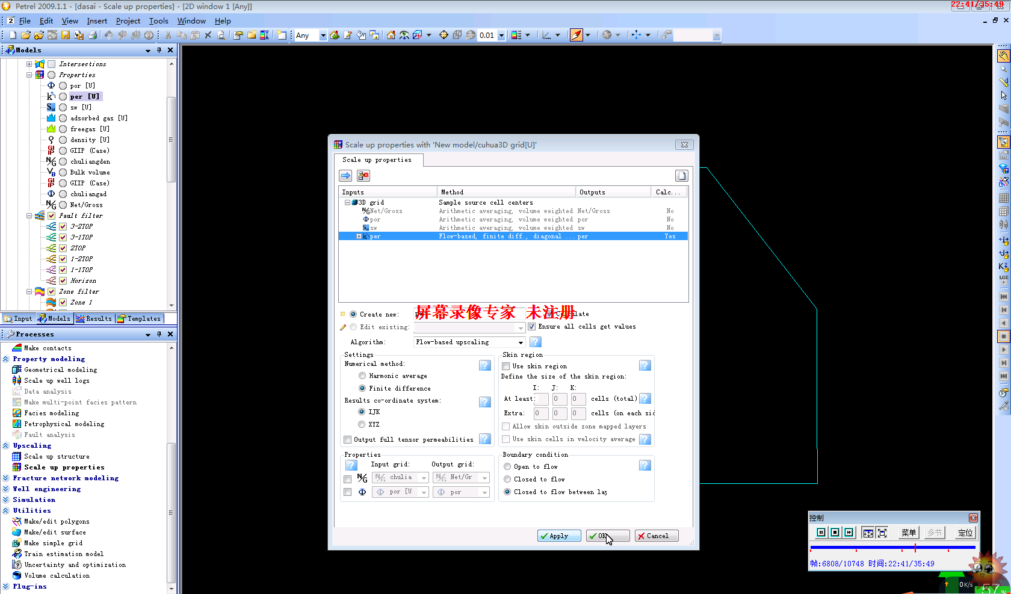This screenshot has height=594, width=1011.
Task: Click the target crosshair icon in toolbar
Action: pos(444,36)
